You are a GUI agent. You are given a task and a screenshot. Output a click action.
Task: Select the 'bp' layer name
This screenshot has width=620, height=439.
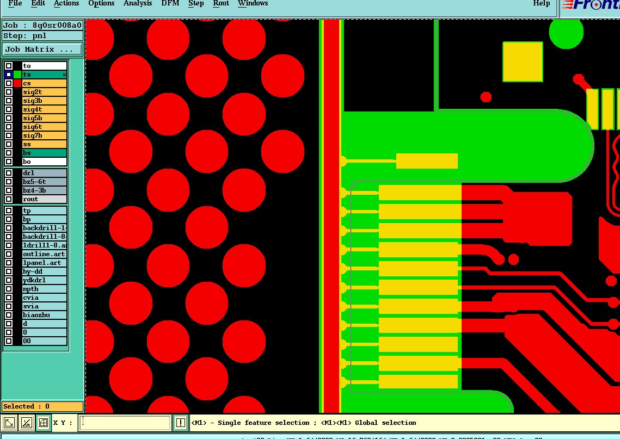tap(44, 219)
